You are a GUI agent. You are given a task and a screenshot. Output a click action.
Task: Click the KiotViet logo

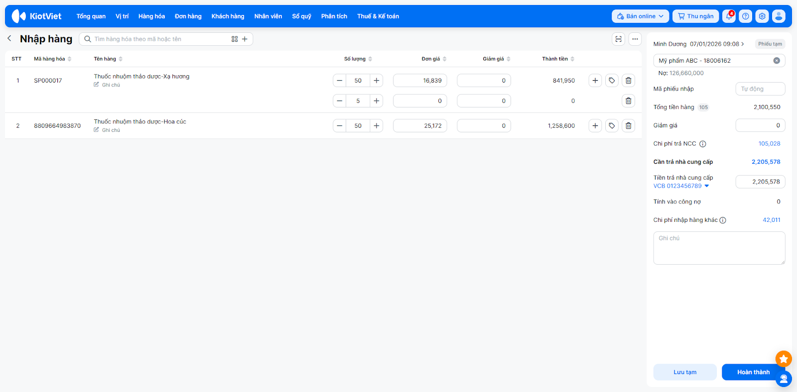[x=36, y=16]
